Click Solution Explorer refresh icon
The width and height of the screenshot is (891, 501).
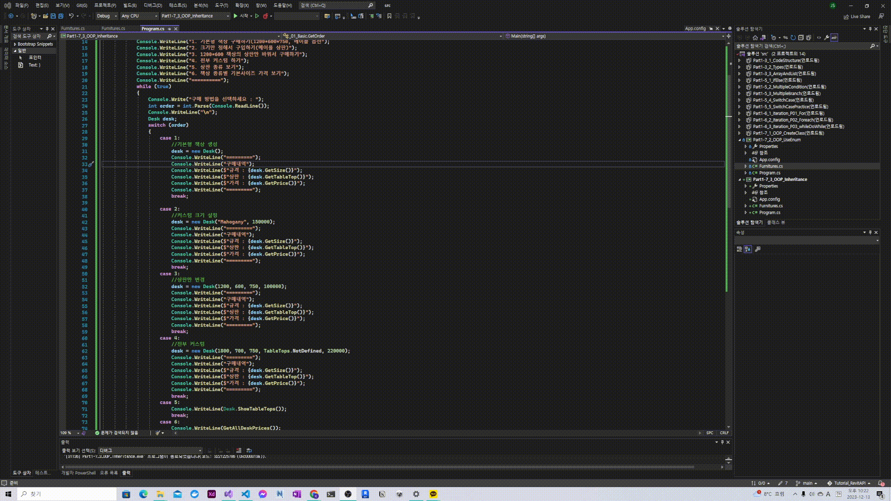click(793, 38)
